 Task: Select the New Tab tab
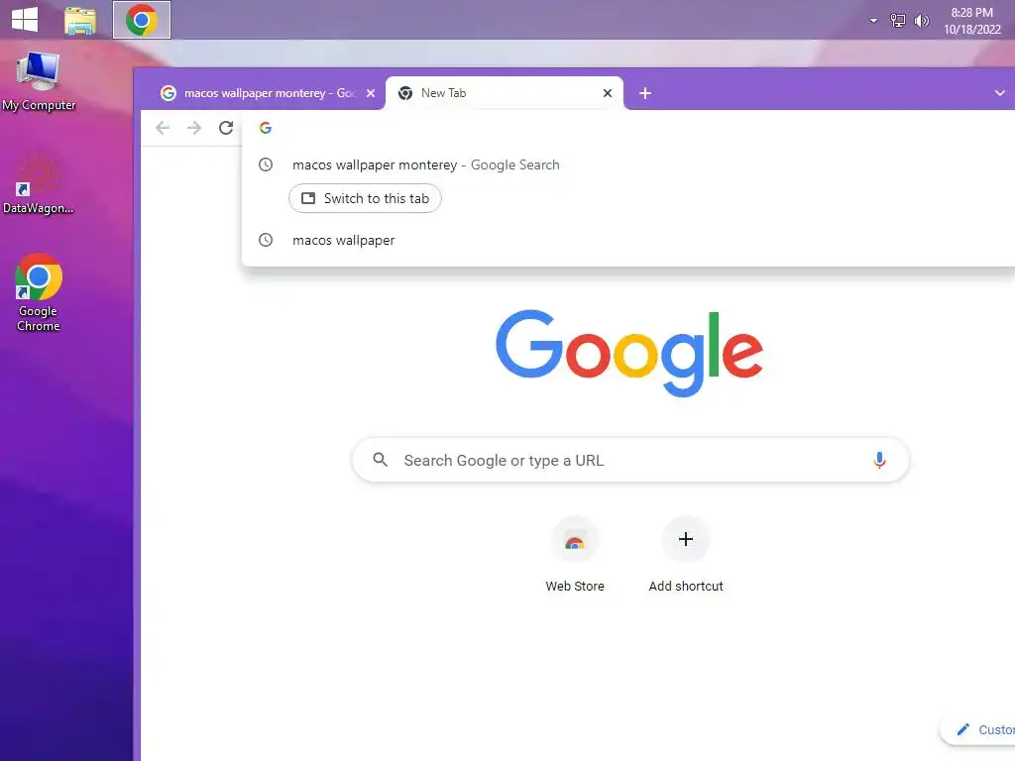pos(505,93)
